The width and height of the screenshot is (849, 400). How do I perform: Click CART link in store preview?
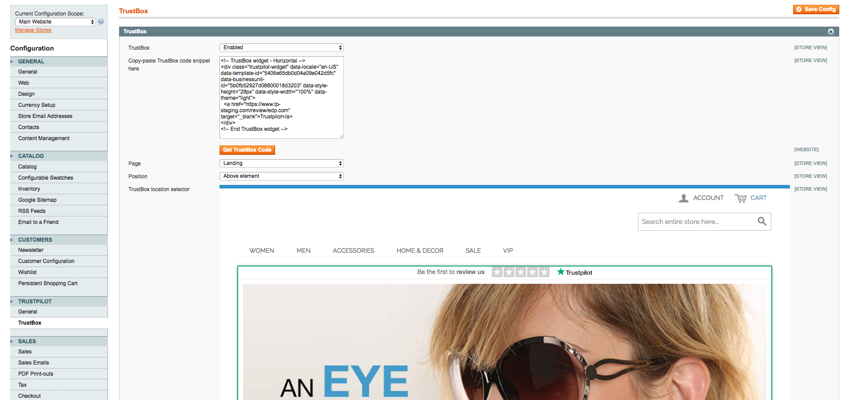pyautogui.click(x=758, y=198)
